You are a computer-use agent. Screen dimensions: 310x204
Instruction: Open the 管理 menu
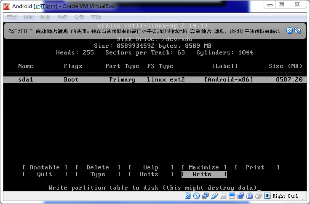(12, 17)
